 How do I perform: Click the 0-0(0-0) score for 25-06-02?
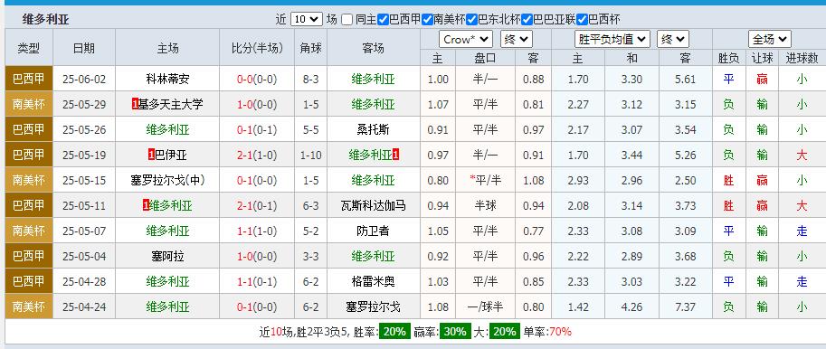point(257,80)
